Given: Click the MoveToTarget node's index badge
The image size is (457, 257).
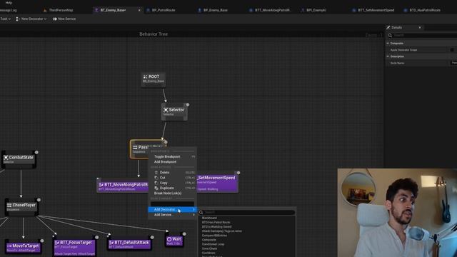Looking at the screenshot, I should pyautogui.click(x=42, y=241).
